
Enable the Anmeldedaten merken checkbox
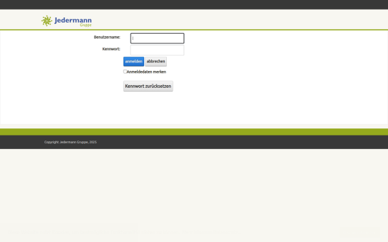[x=125, y=72]
